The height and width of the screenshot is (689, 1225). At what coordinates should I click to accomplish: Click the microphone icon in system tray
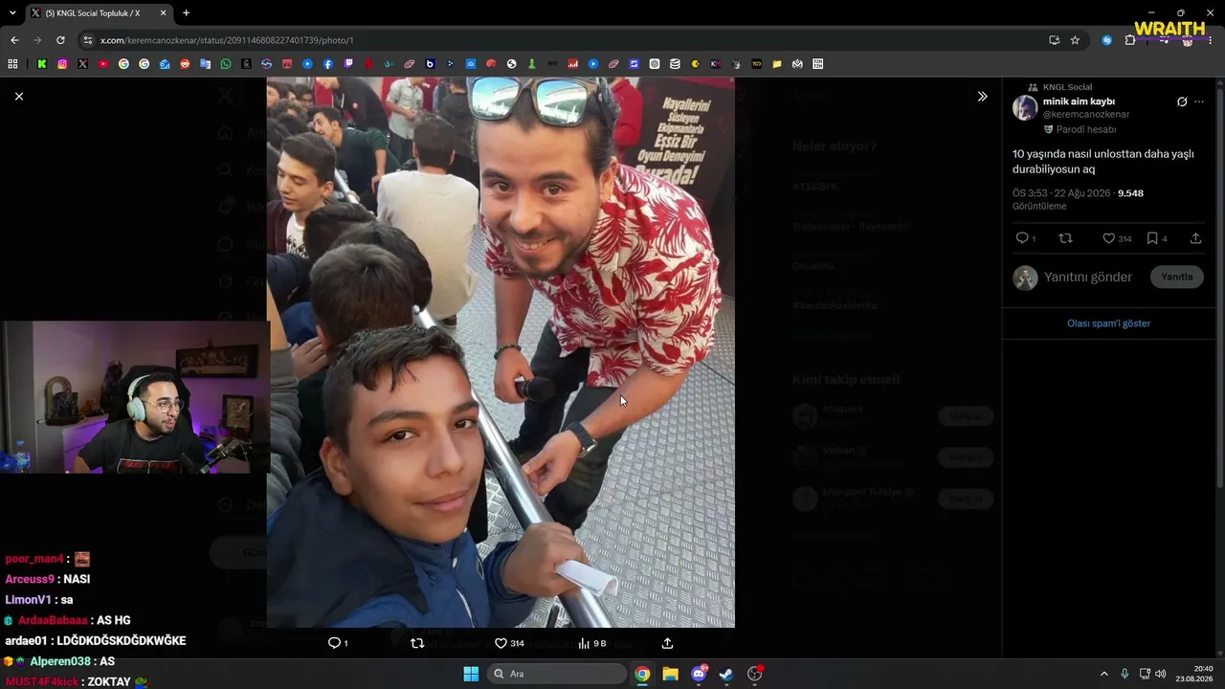pyautogui.click(x=1125, y=674)
